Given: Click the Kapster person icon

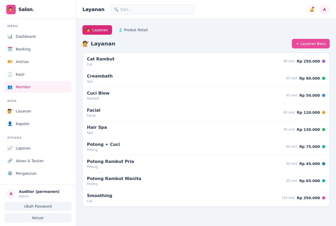Looking at the screenshot, I should tap(10, 124).
